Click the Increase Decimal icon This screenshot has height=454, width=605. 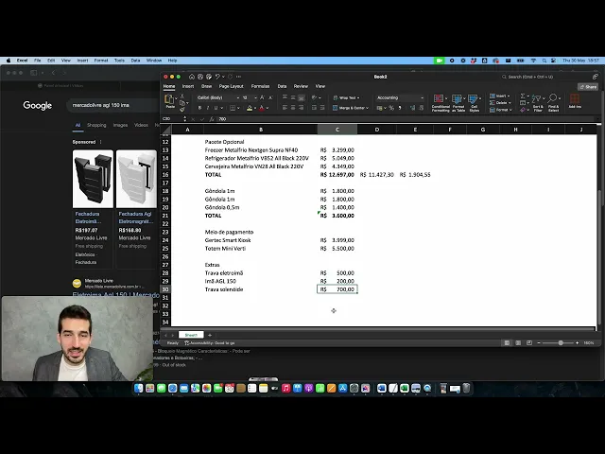(412, 108)
